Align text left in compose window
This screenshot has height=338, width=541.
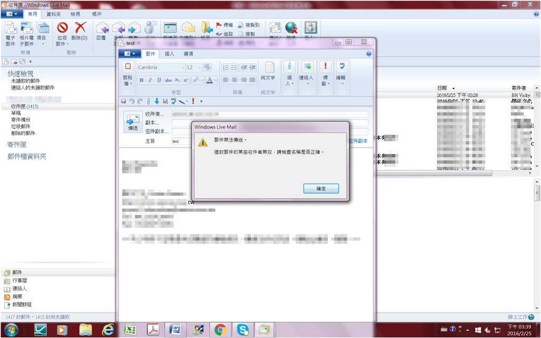226,80
